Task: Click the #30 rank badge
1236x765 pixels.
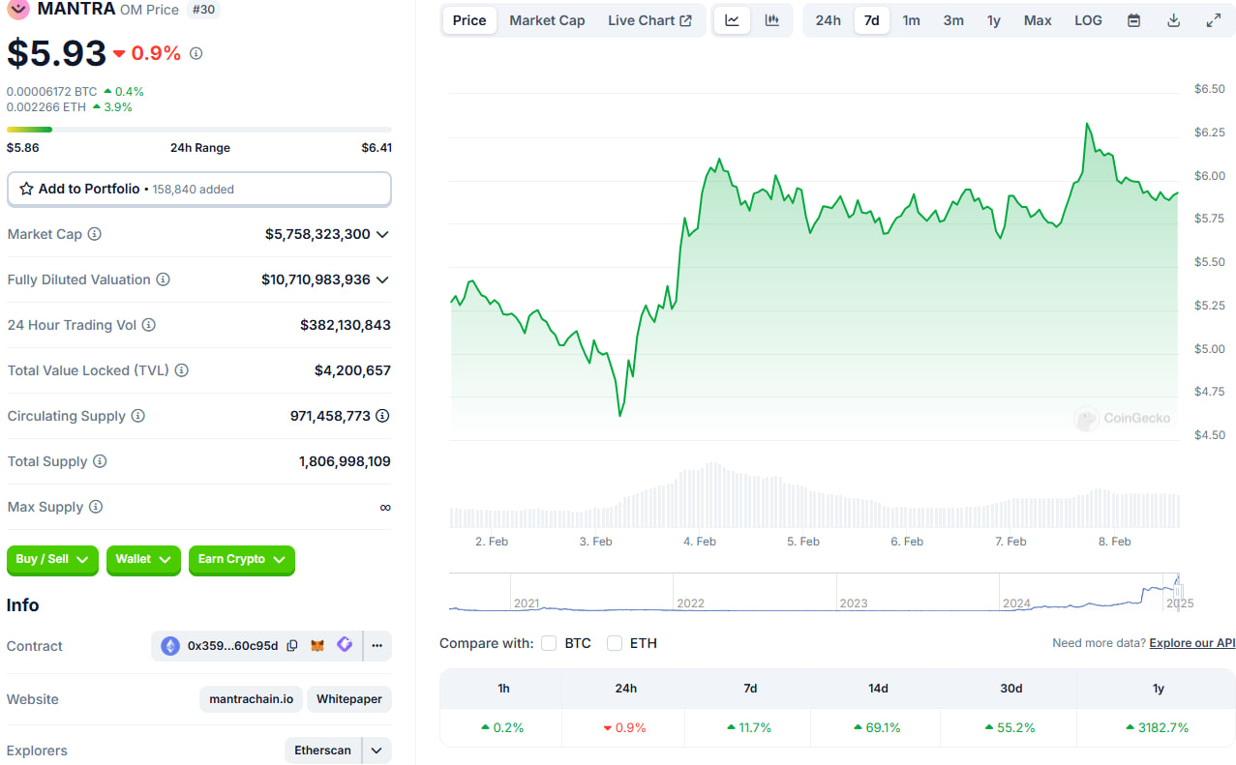Action: tap(203, 9)
